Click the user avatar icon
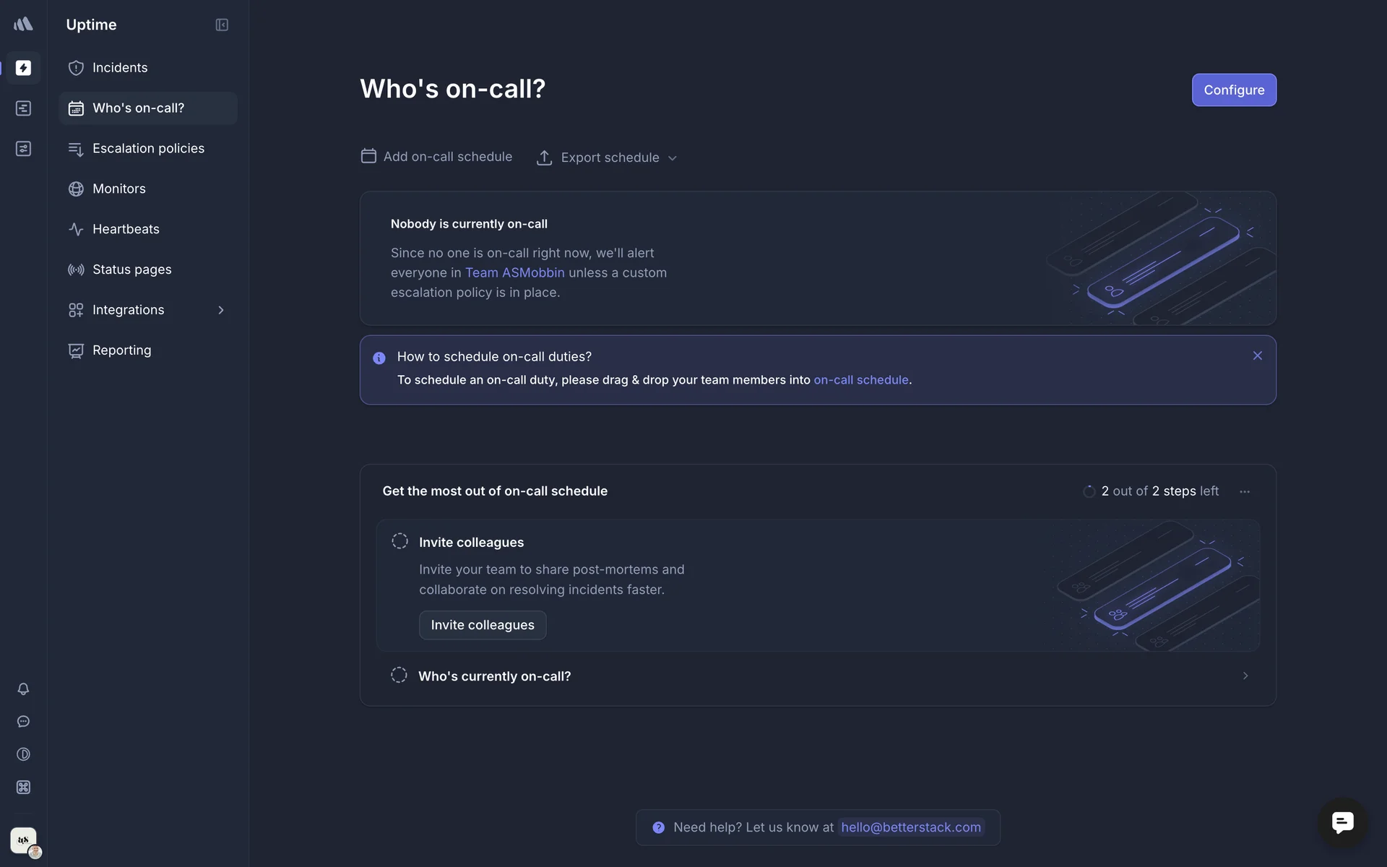1387x867 pixels. click(24, 840)
